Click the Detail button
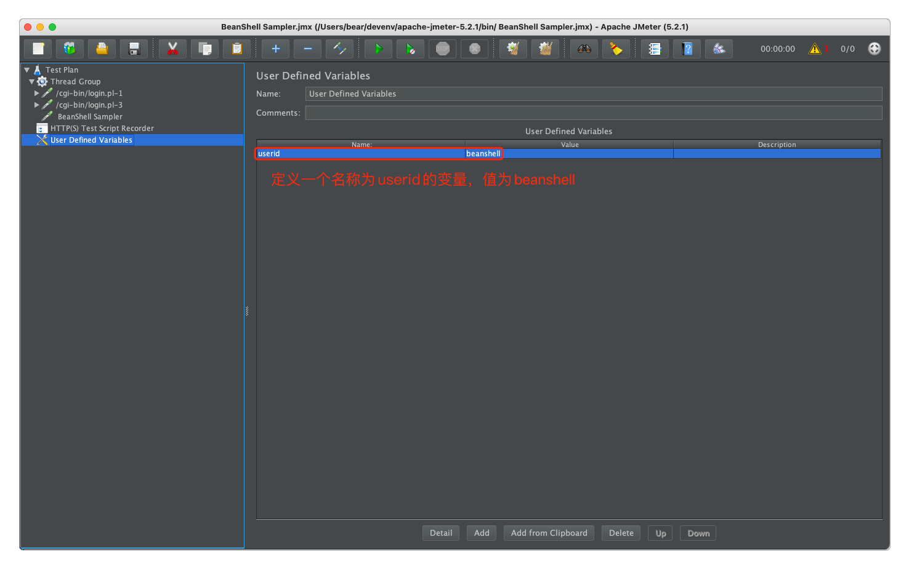909x569 pixels. [x=441, y=533]
